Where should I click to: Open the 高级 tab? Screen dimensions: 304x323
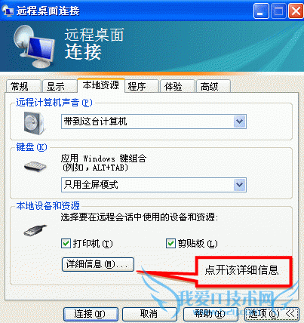coord(213,86)
